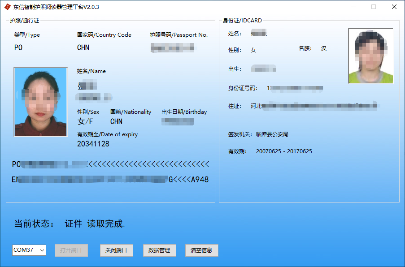Click the second MRZ line ending A948
Viewport: 405px width, 267px height.
(110, 179)
